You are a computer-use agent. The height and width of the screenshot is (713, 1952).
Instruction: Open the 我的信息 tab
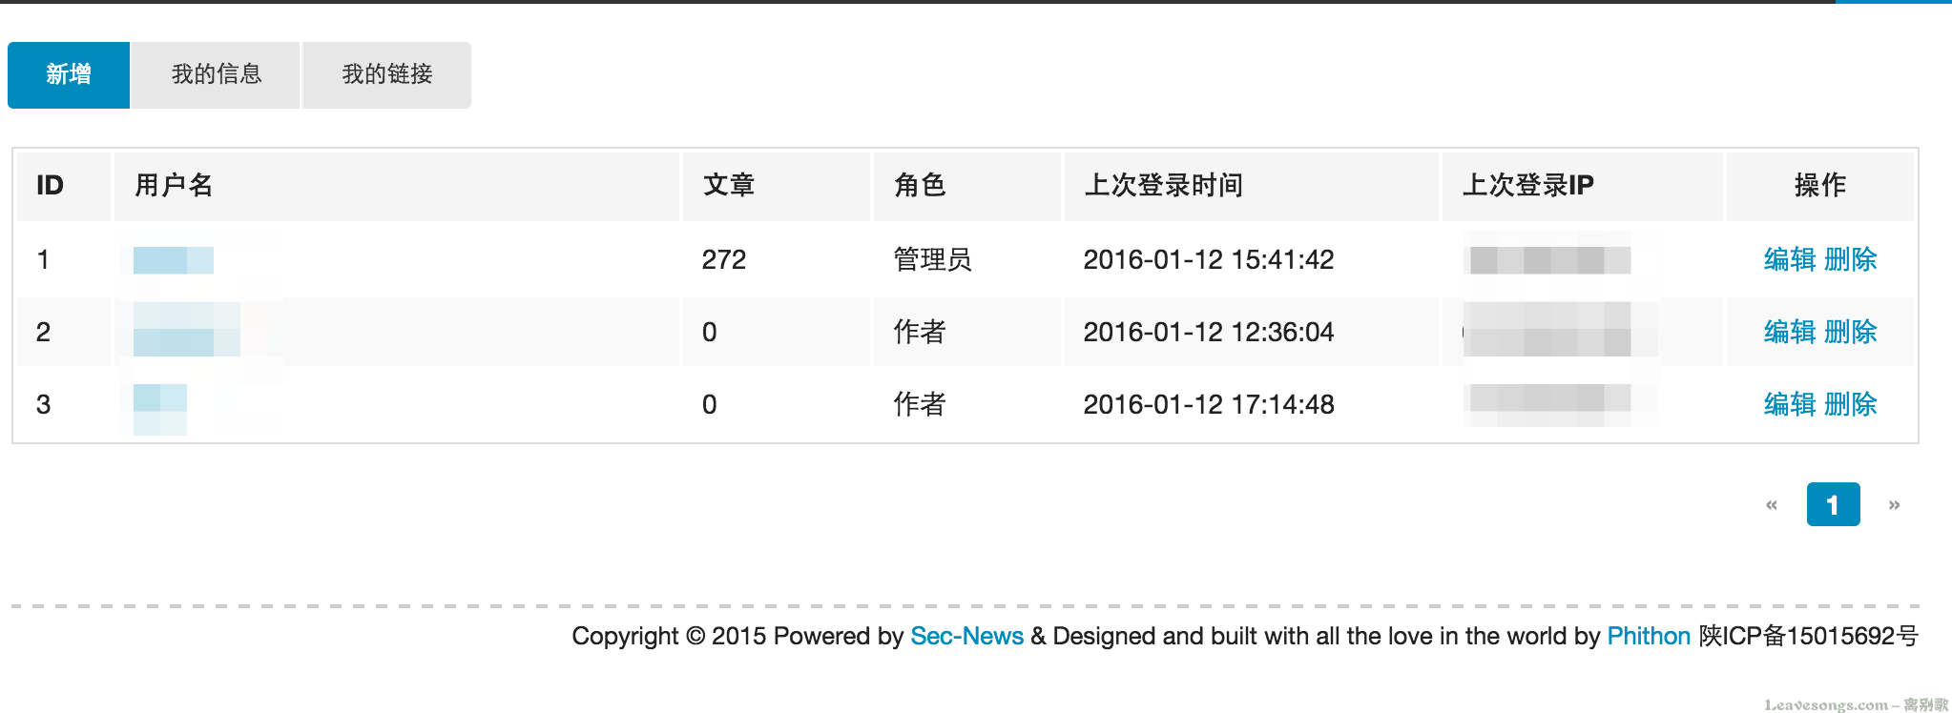click(x=216, y=74)
